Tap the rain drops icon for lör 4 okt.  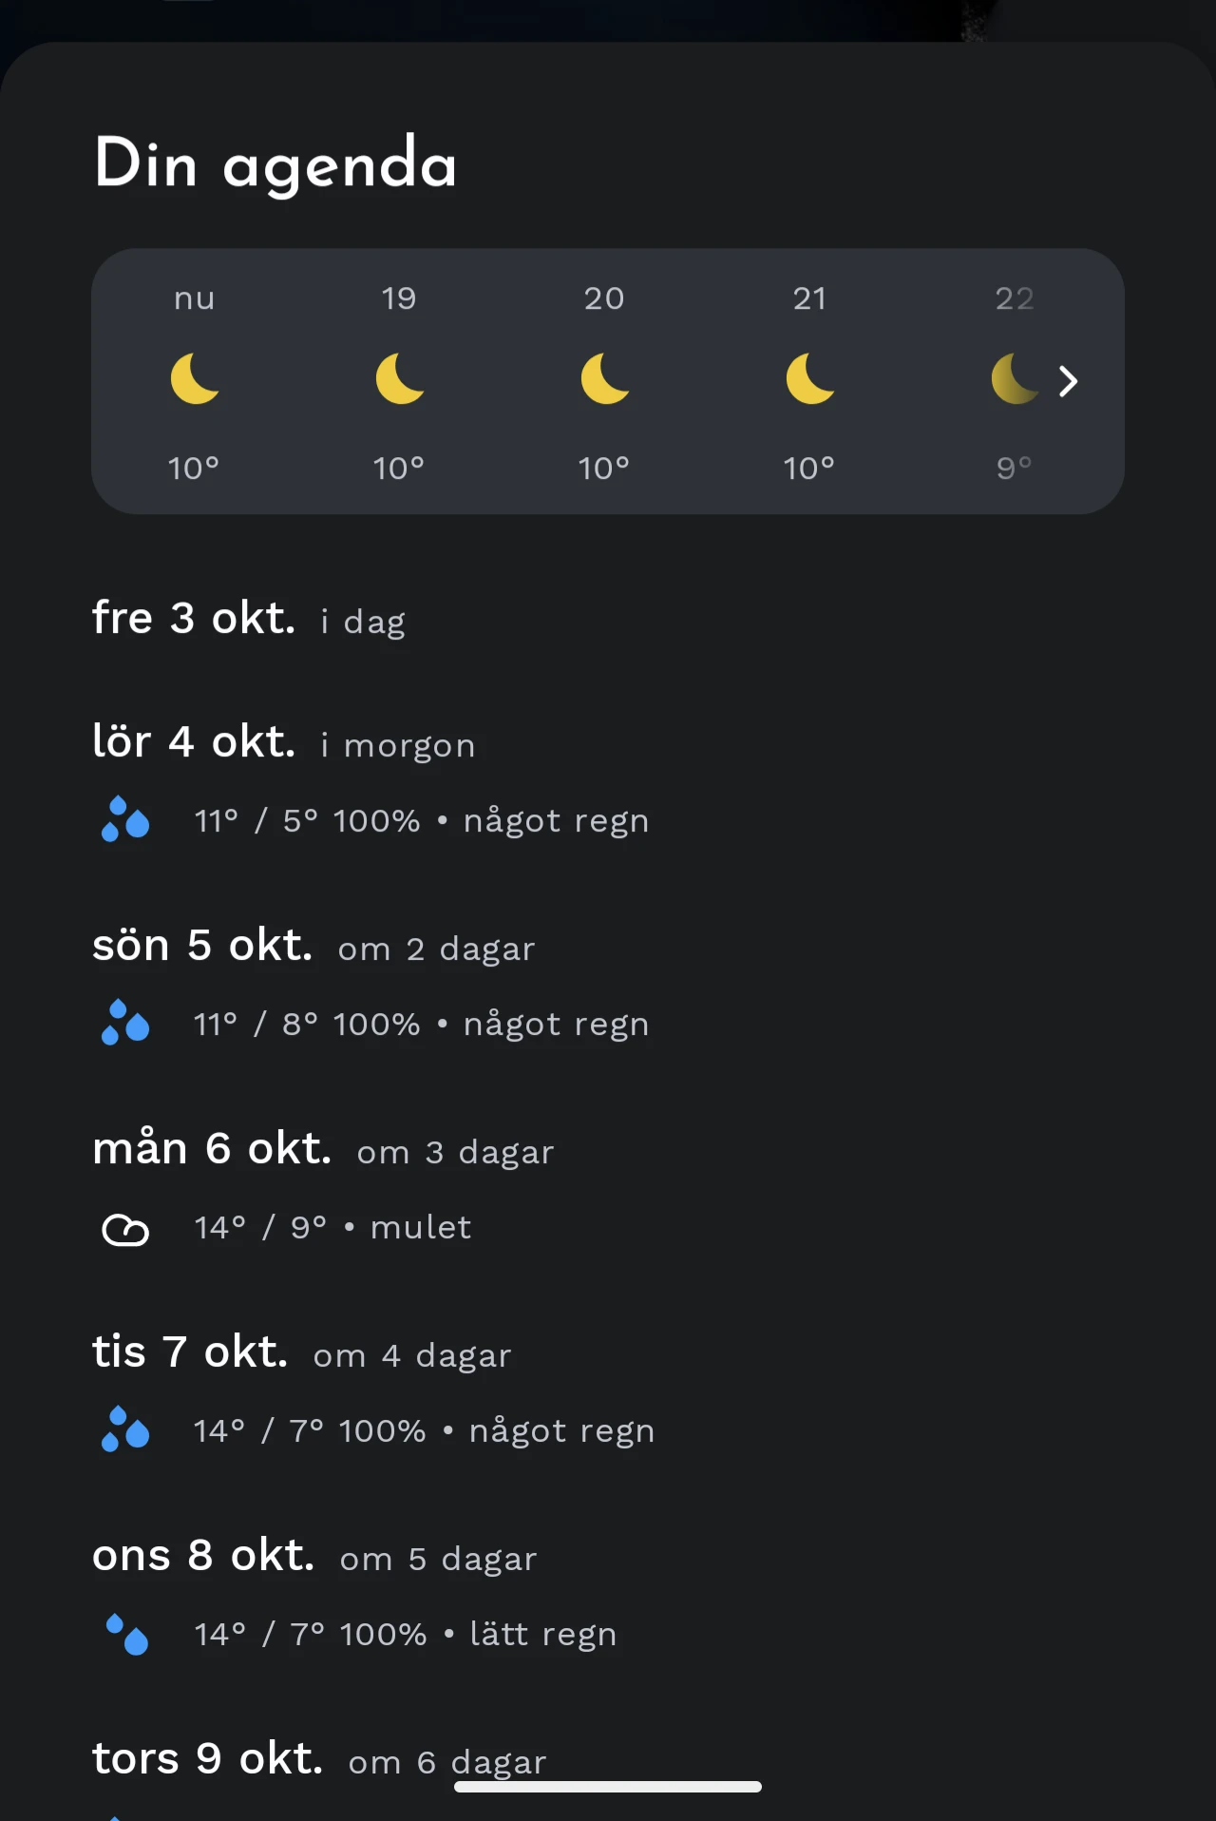click(125, 819)
